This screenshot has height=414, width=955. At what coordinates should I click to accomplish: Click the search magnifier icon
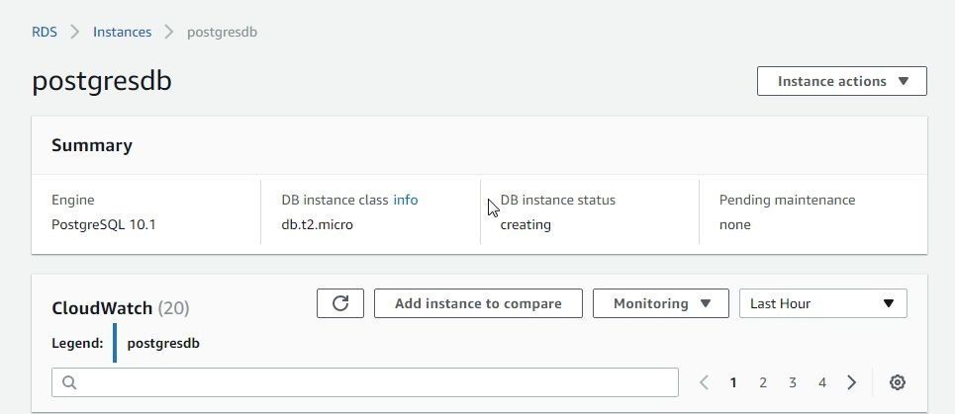tap(69, 382)
